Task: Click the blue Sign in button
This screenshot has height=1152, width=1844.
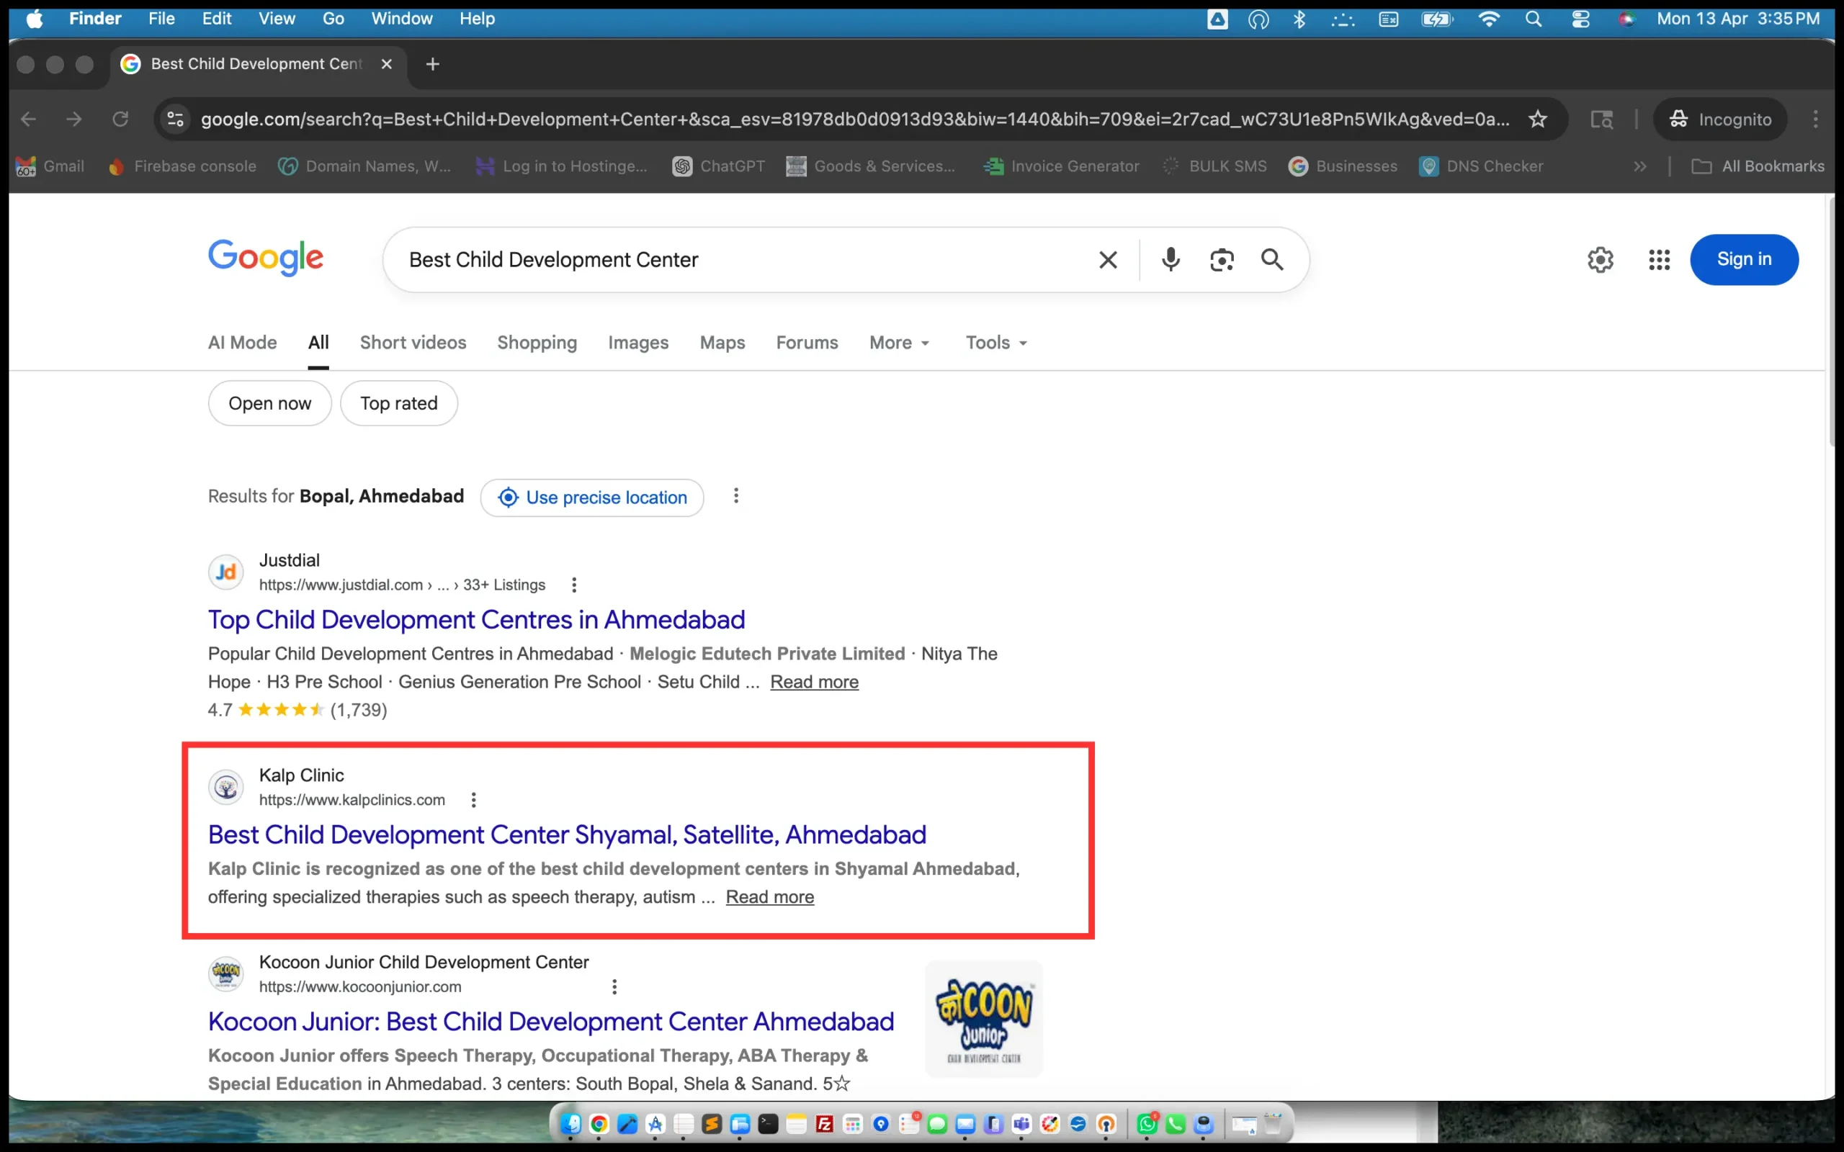Action: [1743, 260]
